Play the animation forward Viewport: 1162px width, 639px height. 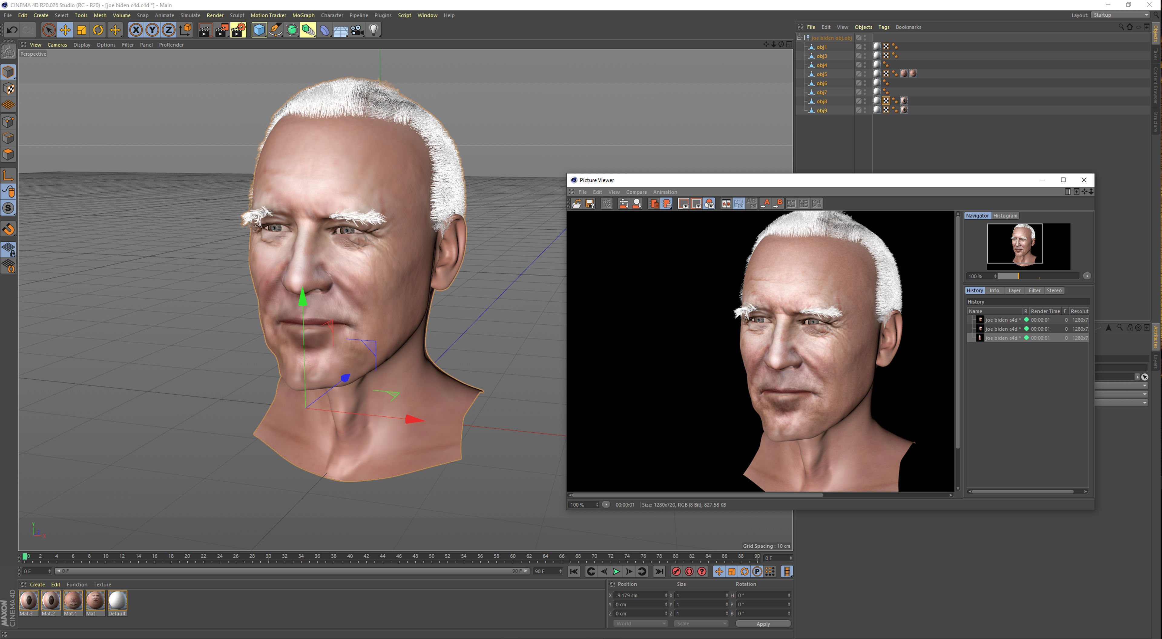(616, 571)
